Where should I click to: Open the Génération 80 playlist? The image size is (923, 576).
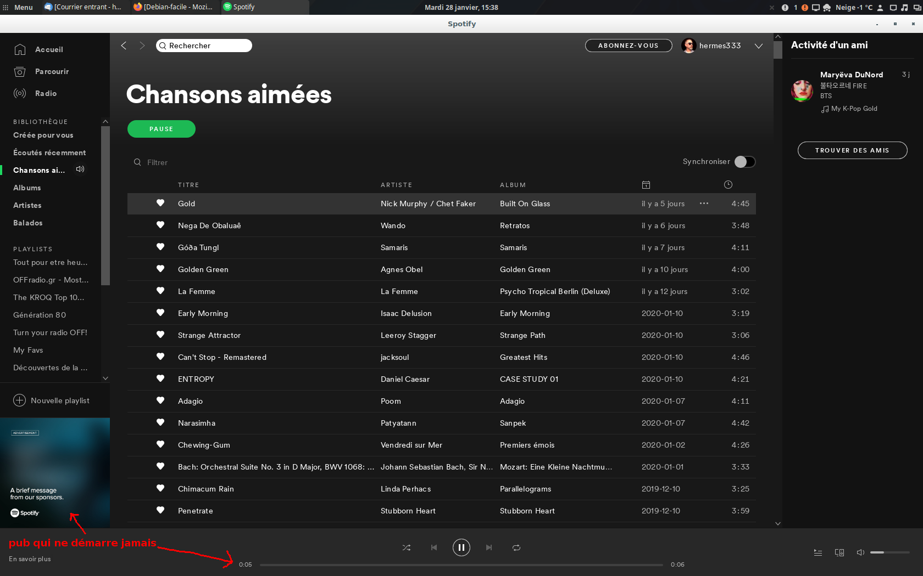coord(40,315)
